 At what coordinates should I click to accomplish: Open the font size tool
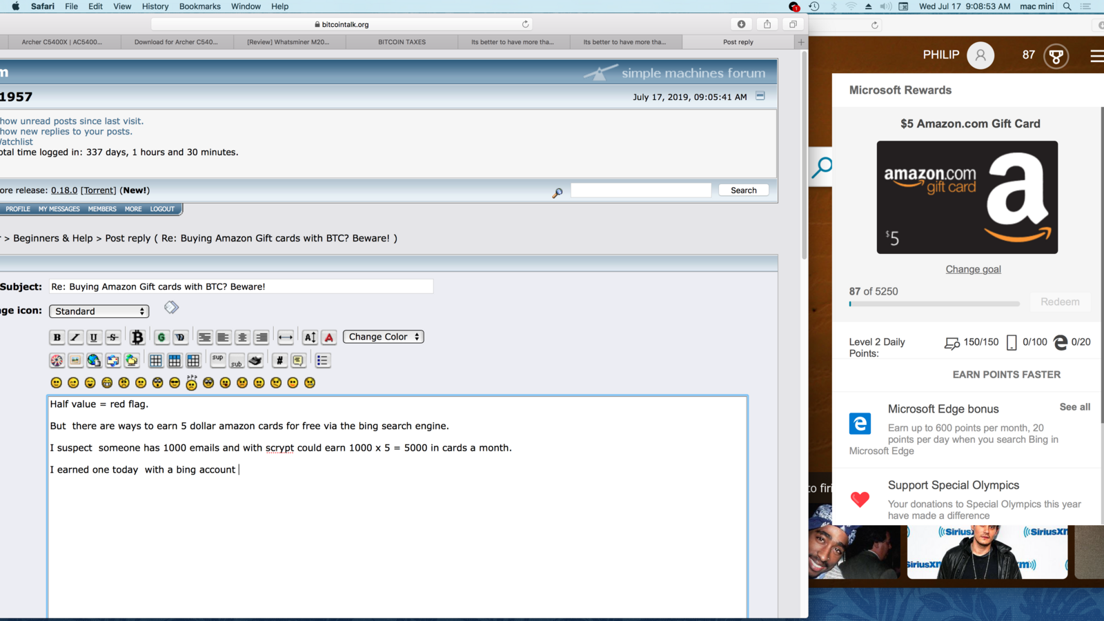click(310, 337)
